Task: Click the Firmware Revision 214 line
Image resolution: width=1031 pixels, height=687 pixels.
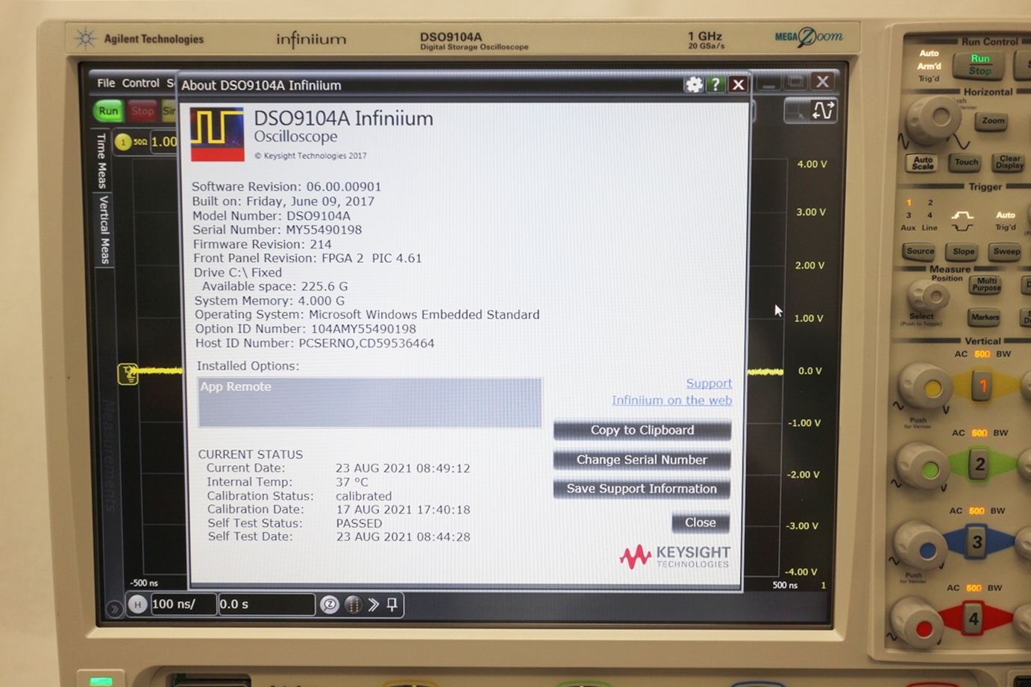Action: point(262,244)
